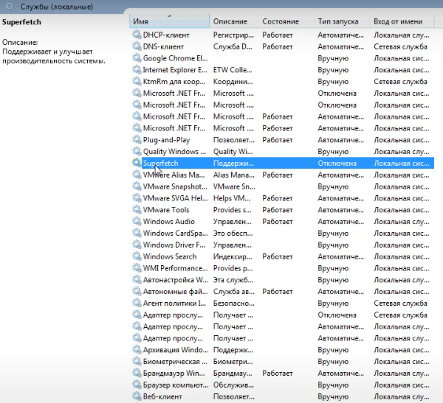Select the Архивация Windo... service name
This screenshot has height=403, width=443.
[x=176, y=350]
